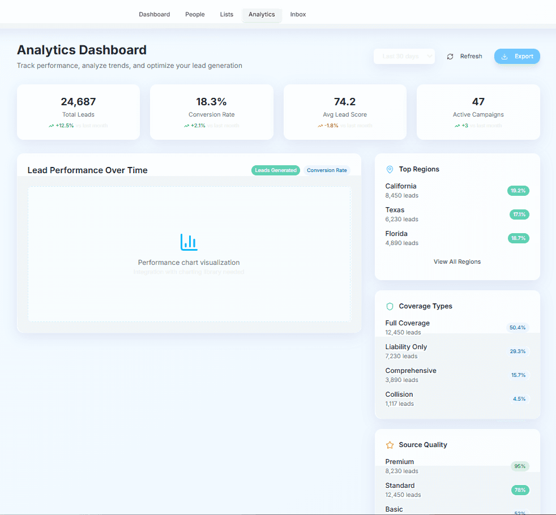The image size is (556, 515).
Task: Click the location pin icon next to Top Regions
Action: (390, 169)
